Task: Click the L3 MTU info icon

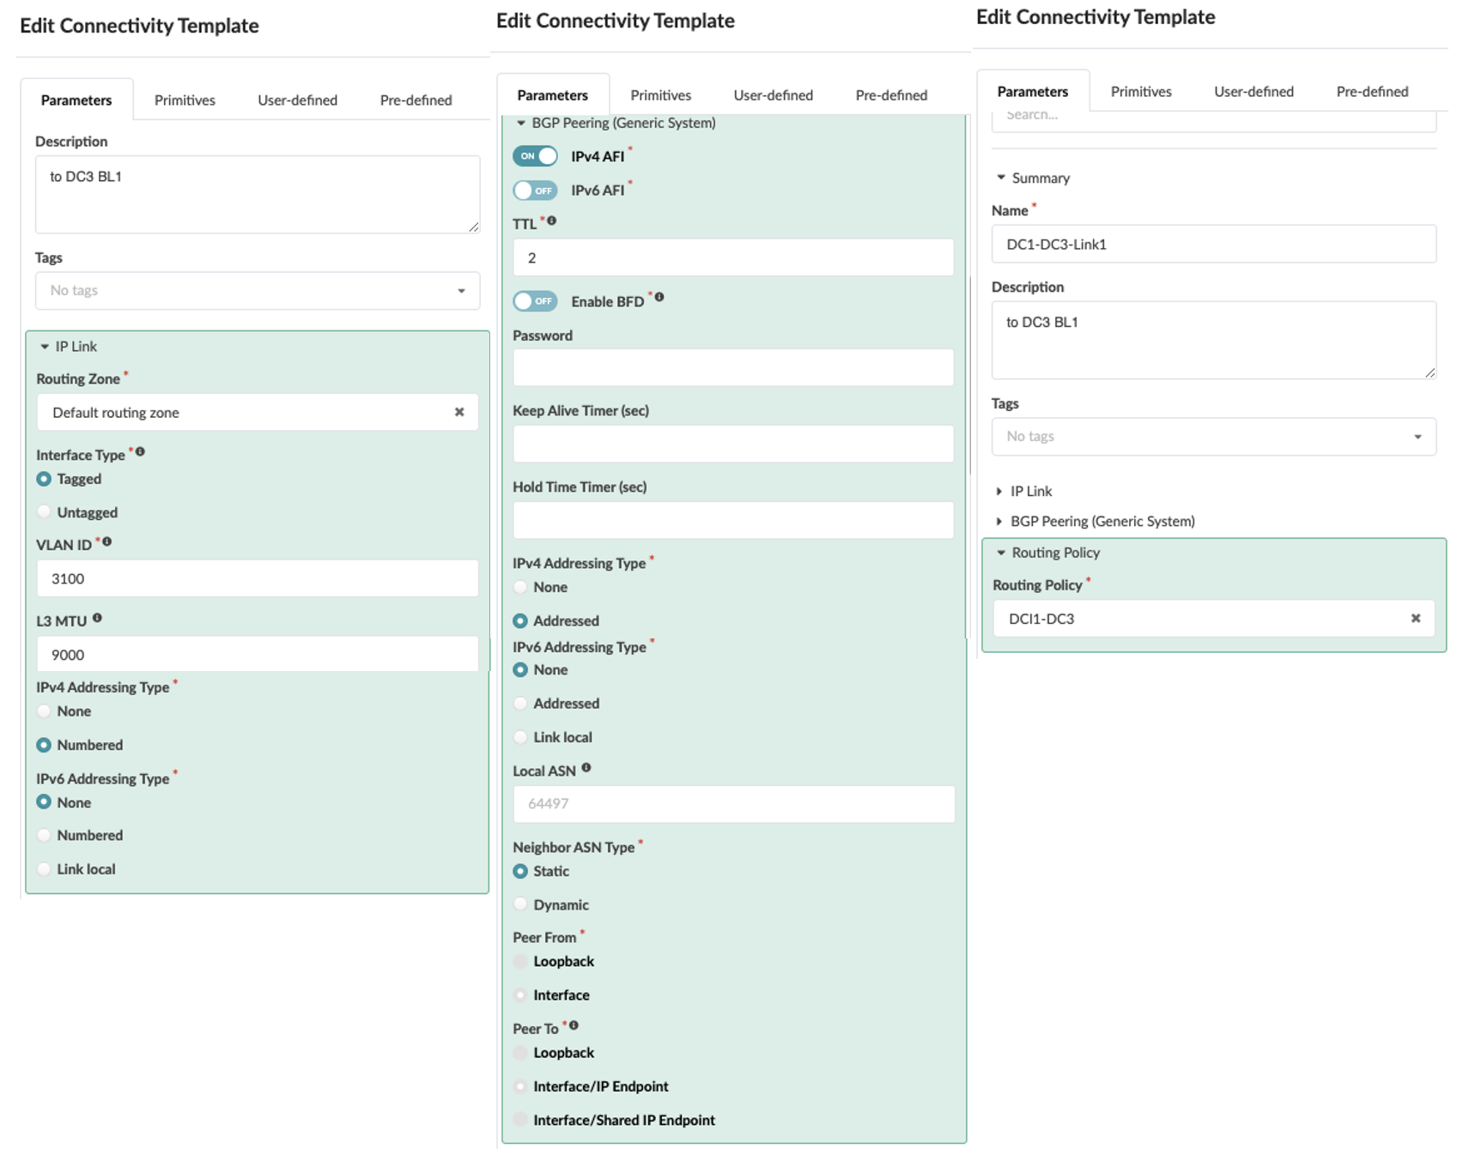Action: pos(97,618)
